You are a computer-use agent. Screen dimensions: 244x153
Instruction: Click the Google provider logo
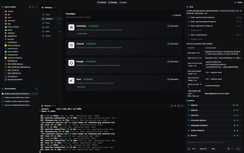pyautogui.click(x=71, y=63)
